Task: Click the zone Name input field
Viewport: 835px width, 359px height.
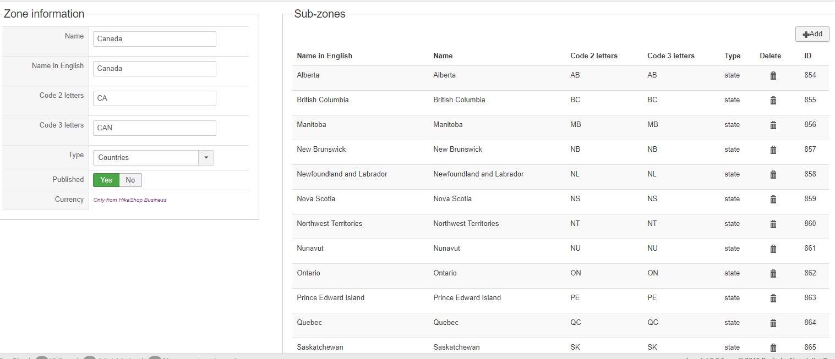Action: (154, 39)
